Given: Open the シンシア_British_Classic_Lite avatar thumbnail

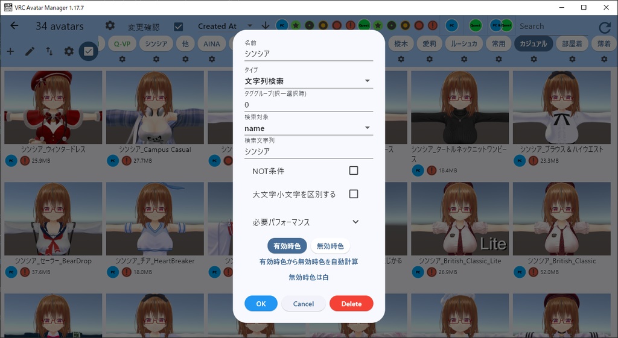Looking at the screenshot, I should point(459,219).
